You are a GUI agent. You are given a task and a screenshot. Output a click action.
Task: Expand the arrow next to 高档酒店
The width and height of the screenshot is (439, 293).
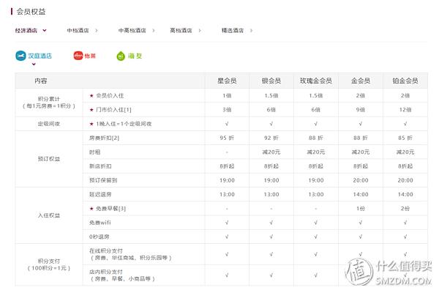pos(200,30)
